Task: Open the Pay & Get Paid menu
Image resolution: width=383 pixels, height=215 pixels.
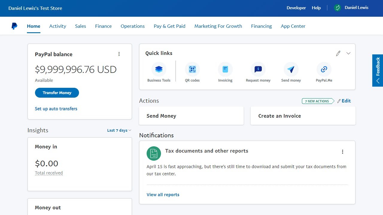Action: 170,26
